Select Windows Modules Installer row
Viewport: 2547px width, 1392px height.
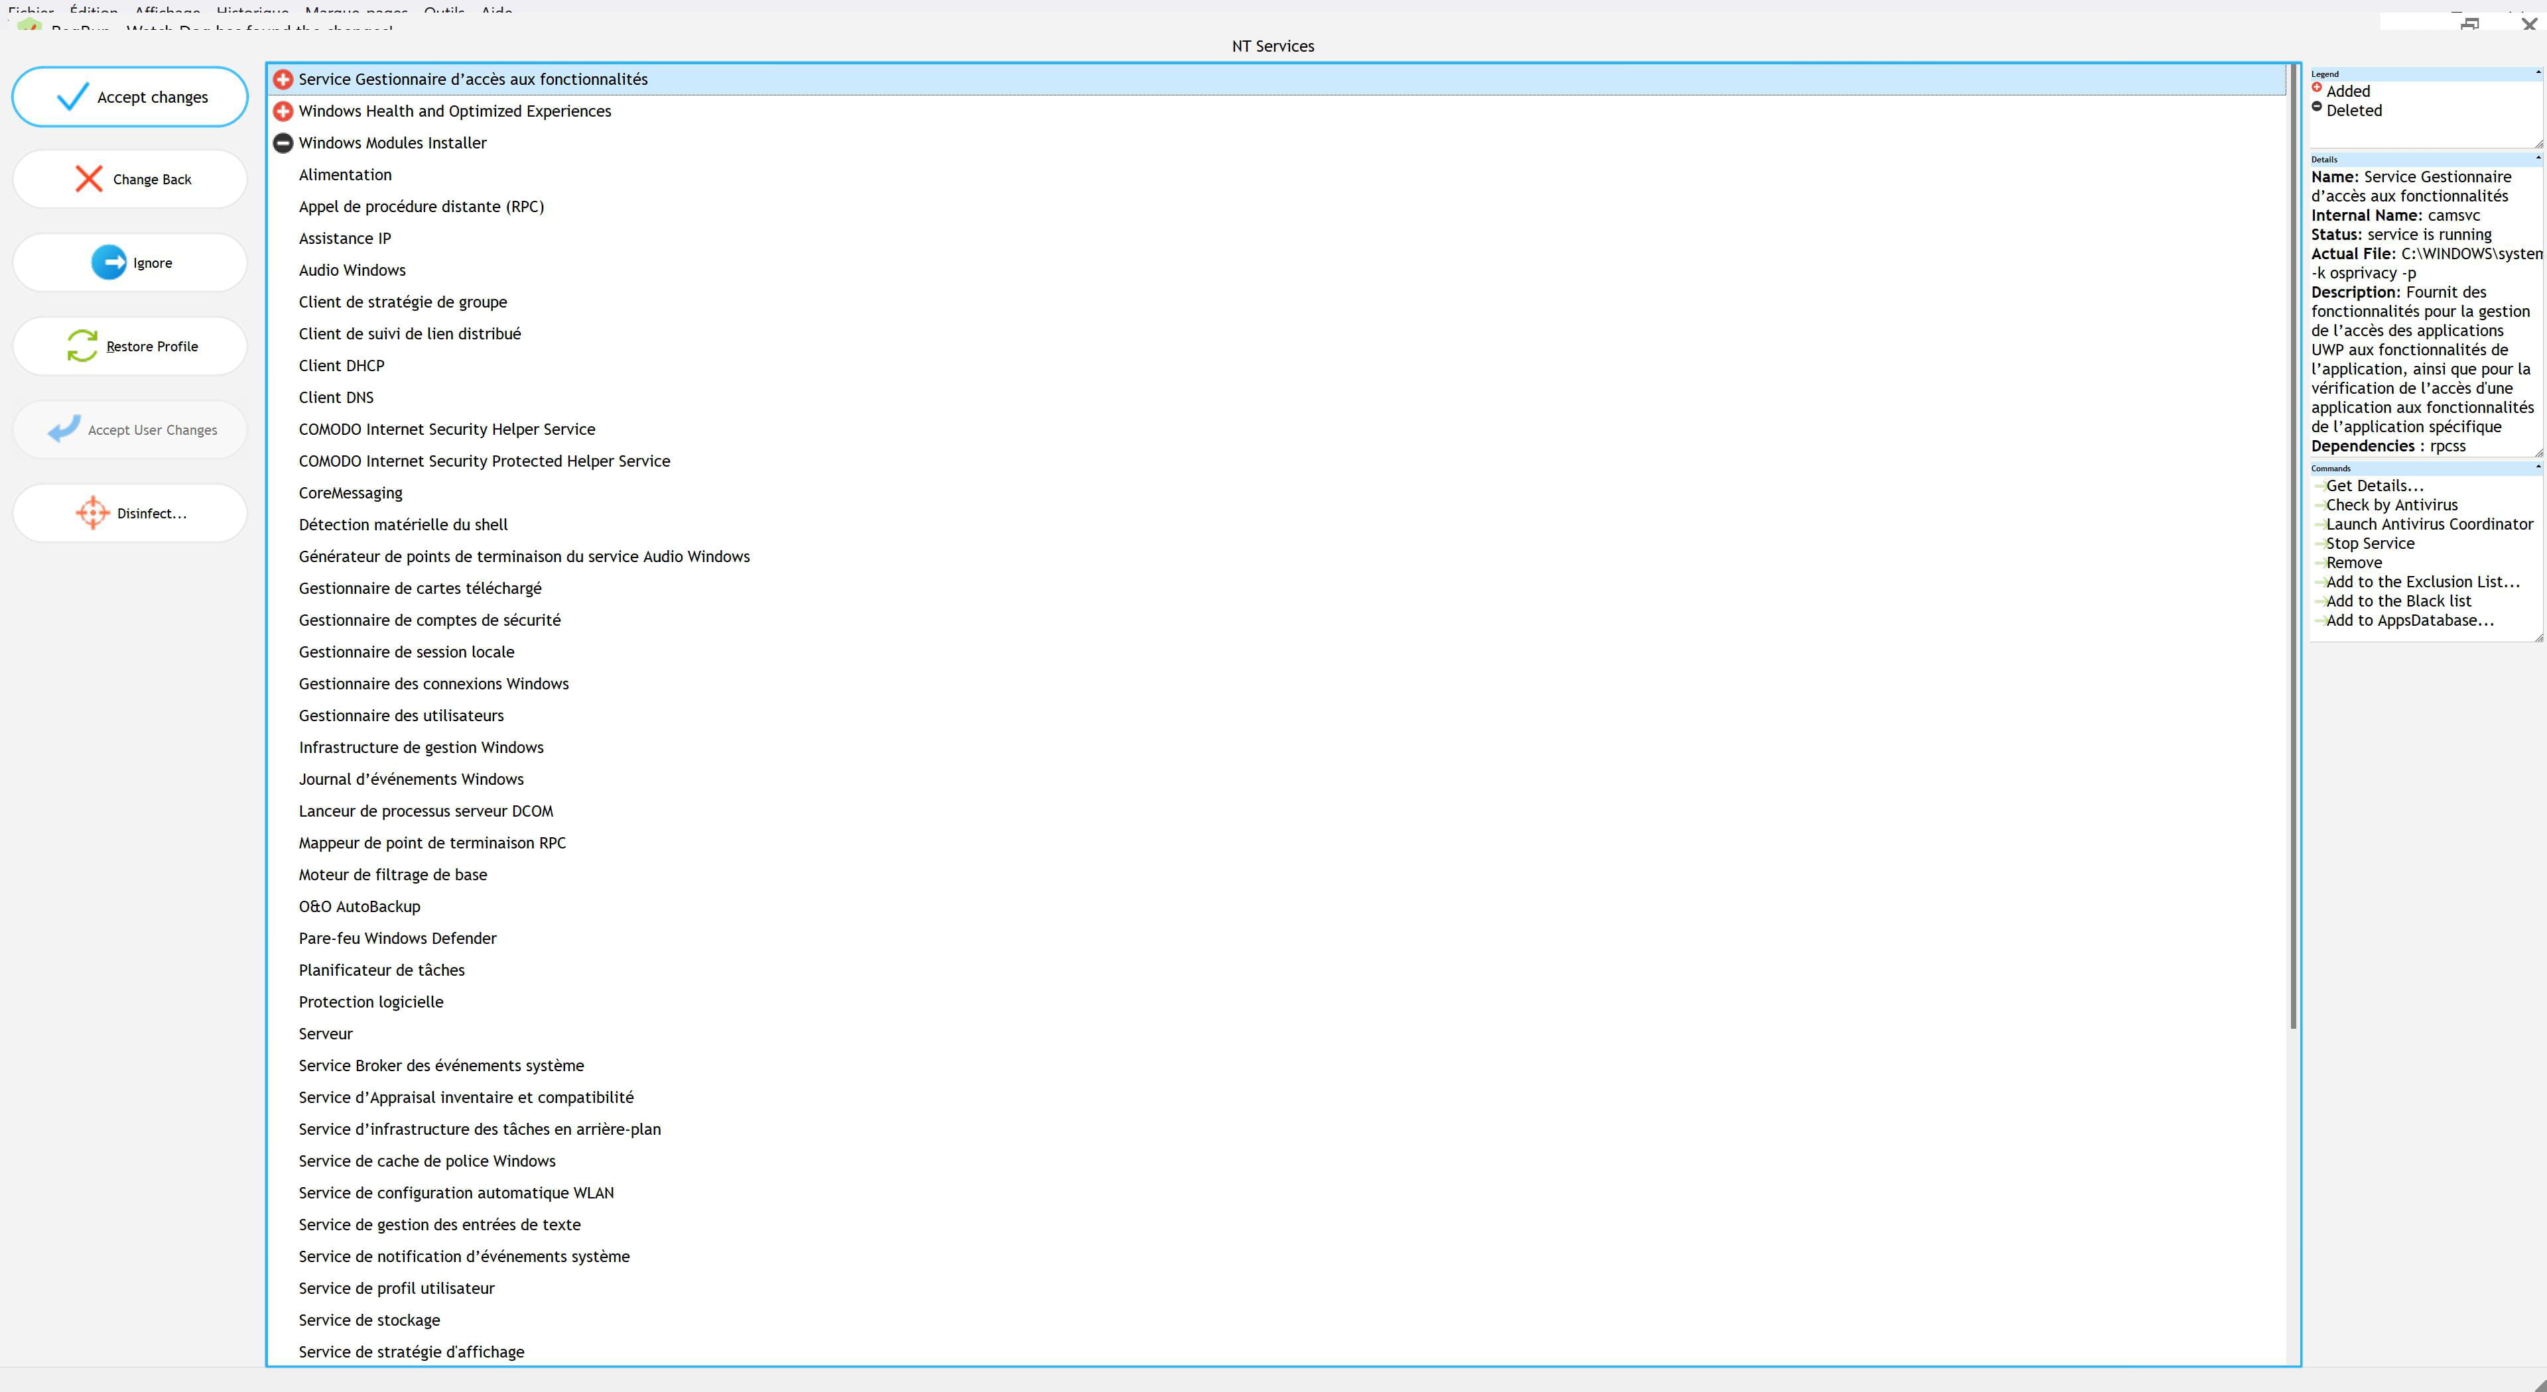coord(1276,143)
